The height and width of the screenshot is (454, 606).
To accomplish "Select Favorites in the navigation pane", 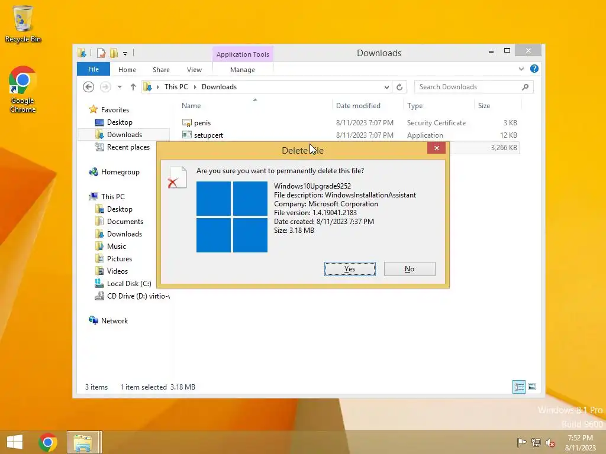I will [115, 109].
